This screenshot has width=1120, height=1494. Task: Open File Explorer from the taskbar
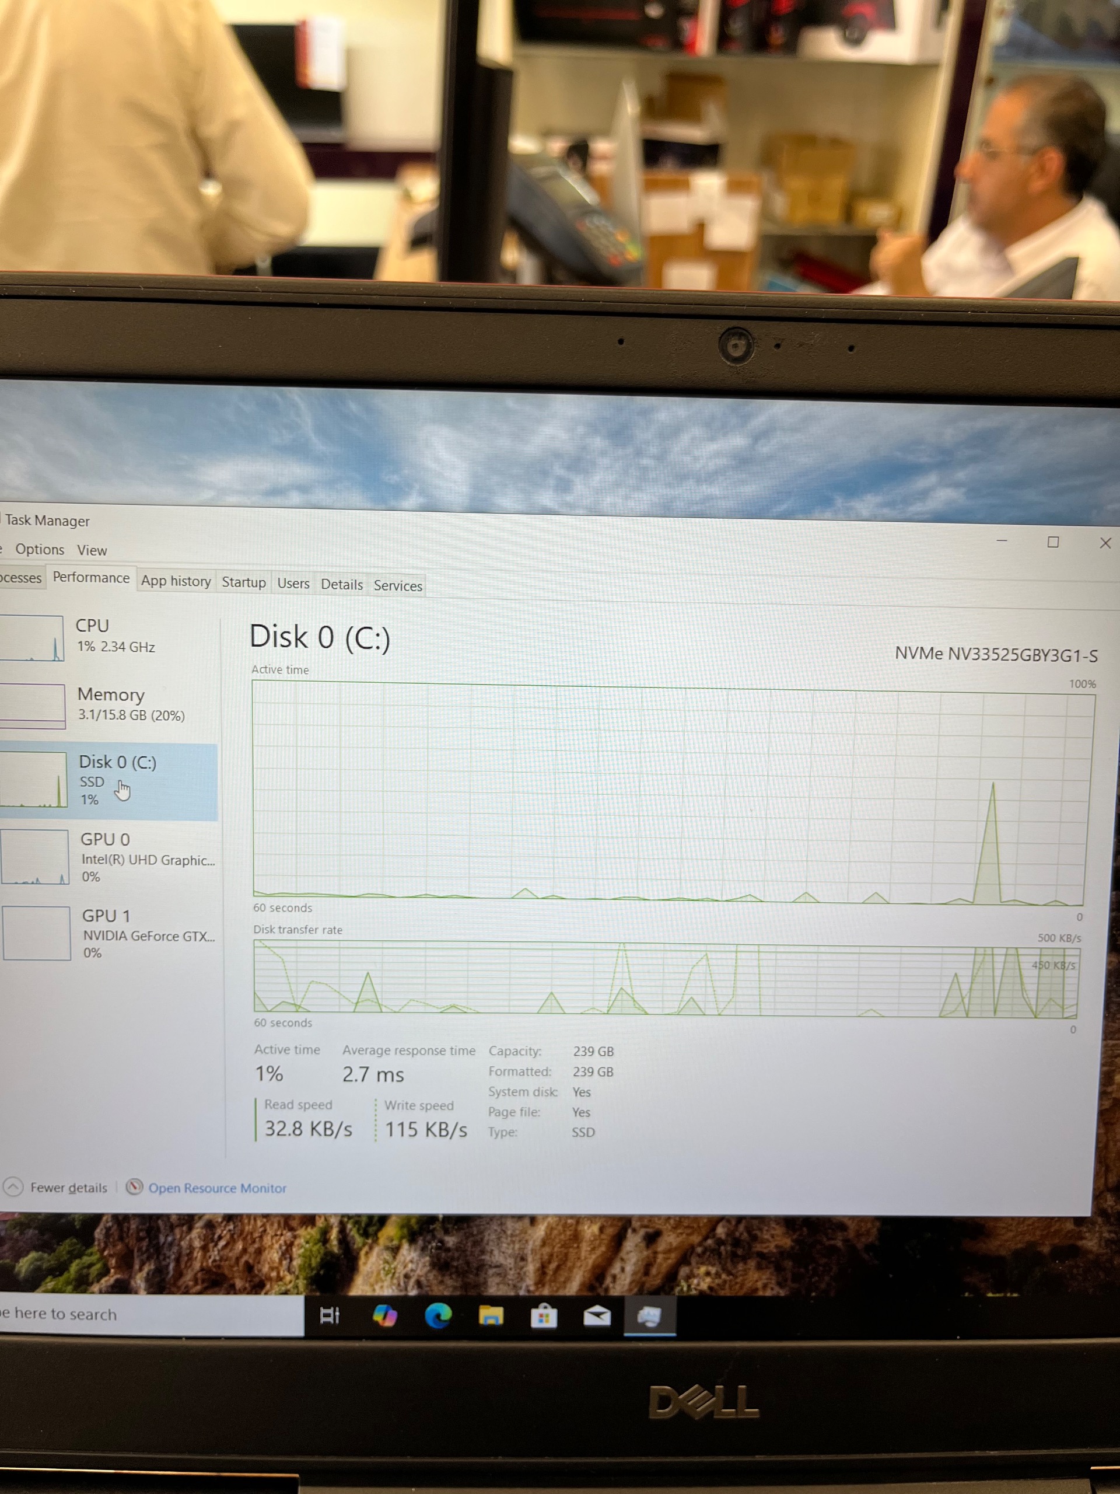tap(491, 1315)
